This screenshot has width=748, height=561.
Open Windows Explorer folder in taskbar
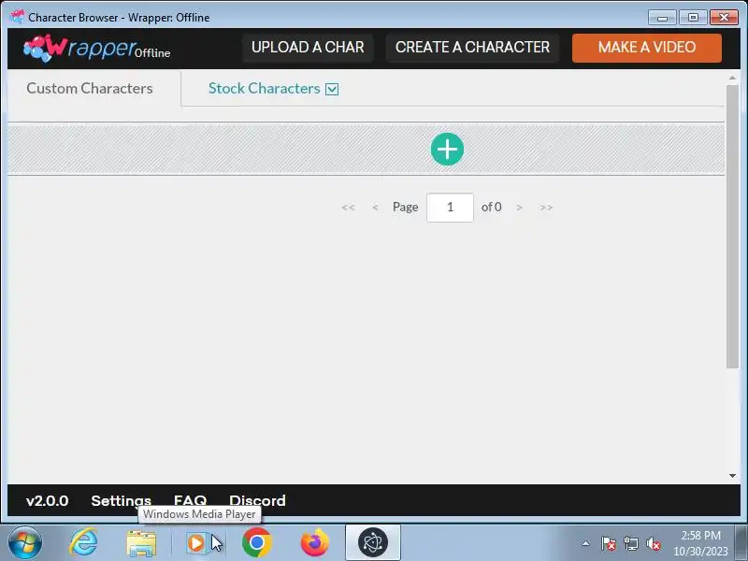[141, 543]
